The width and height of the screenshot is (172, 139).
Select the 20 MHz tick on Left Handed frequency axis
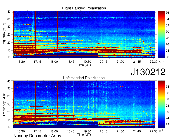(9, 112)
